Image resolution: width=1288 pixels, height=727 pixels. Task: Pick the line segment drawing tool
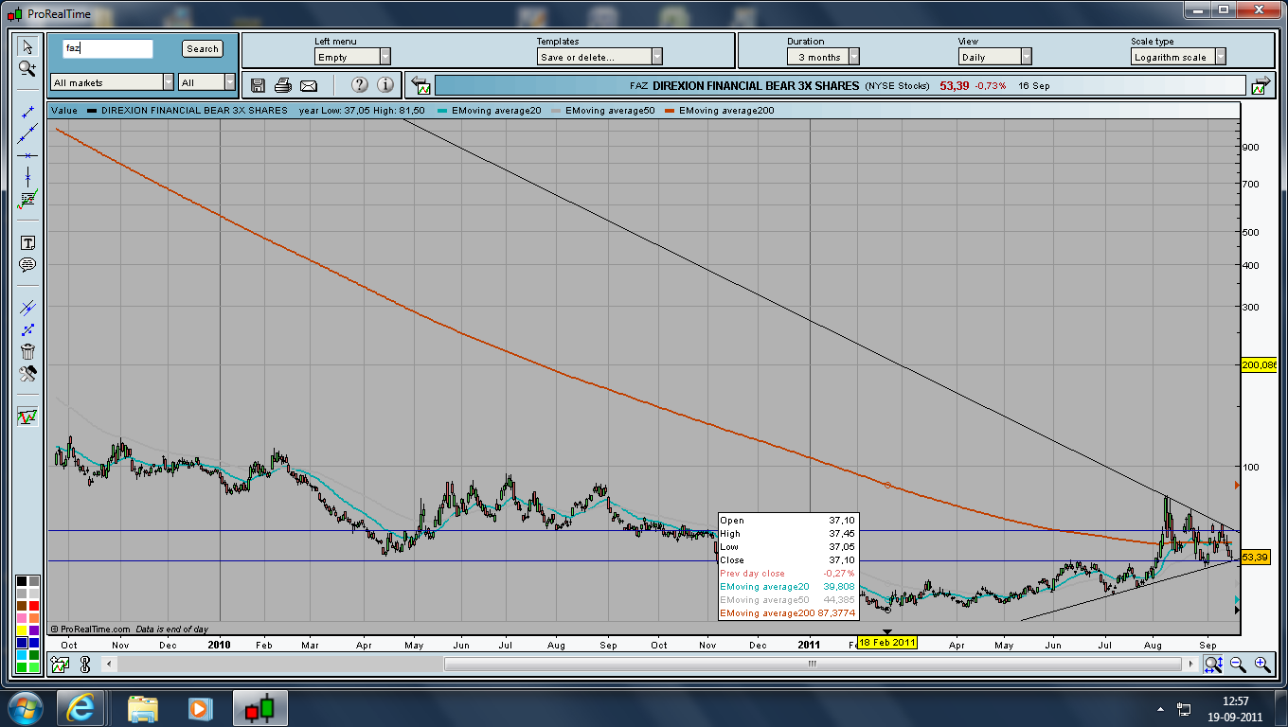pyautogui.click(x=27, y=112)
